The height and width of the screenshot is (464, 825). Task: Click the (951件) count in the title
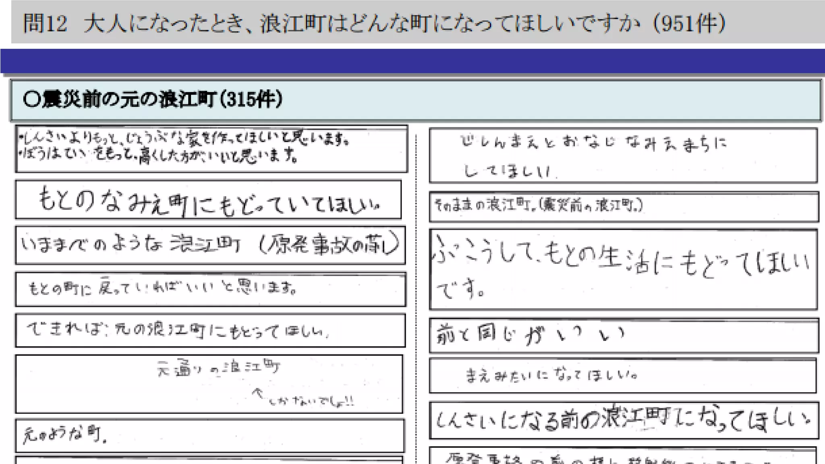[x=689, y=23]
